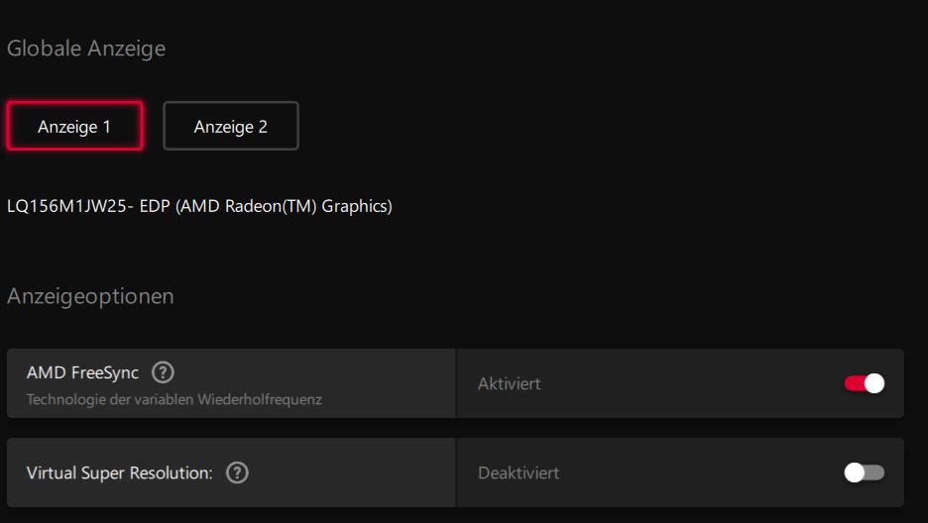The image size is (928, 523).
Task: Select the Anzeige 1 display tab
Action: (x=74, y=126)
